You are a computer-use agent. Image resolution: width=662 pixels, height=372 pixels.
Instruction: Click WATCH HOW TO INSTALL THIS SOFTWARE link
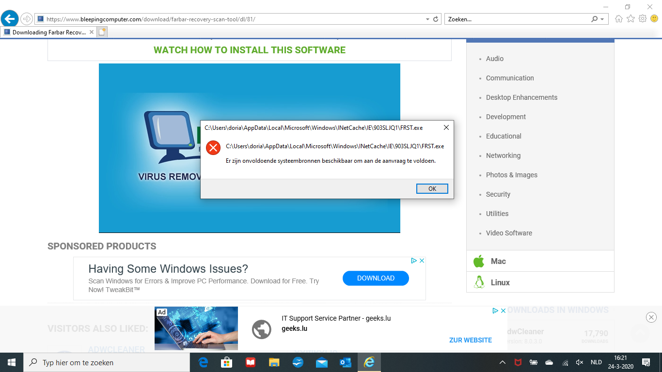(x=250, y=50)
